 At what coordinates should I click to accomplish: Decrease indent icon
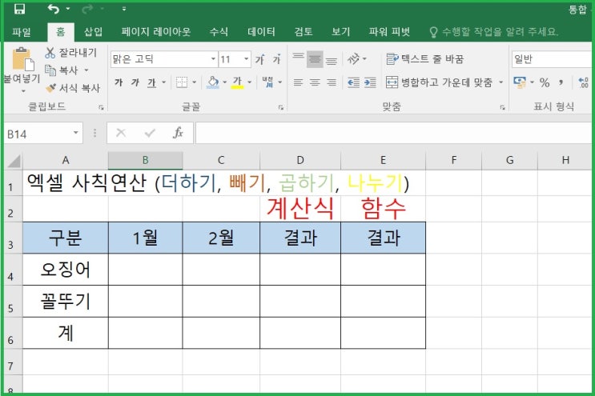(x=353, y=82)
